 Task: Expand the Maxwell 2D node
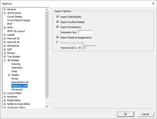pyautogui.click(x=5, y=39)
